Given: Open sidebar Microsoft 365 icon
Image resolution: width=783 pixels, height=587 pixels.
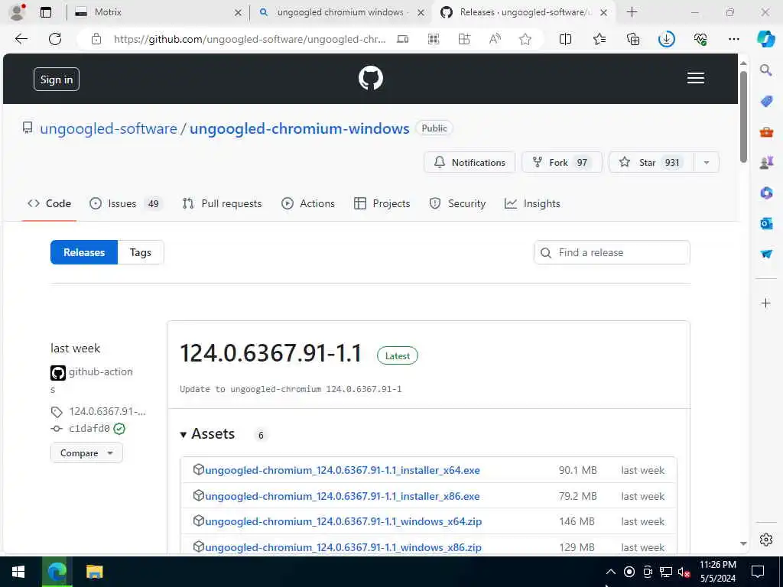Looking at the screenshot, I should coord(766,193).
